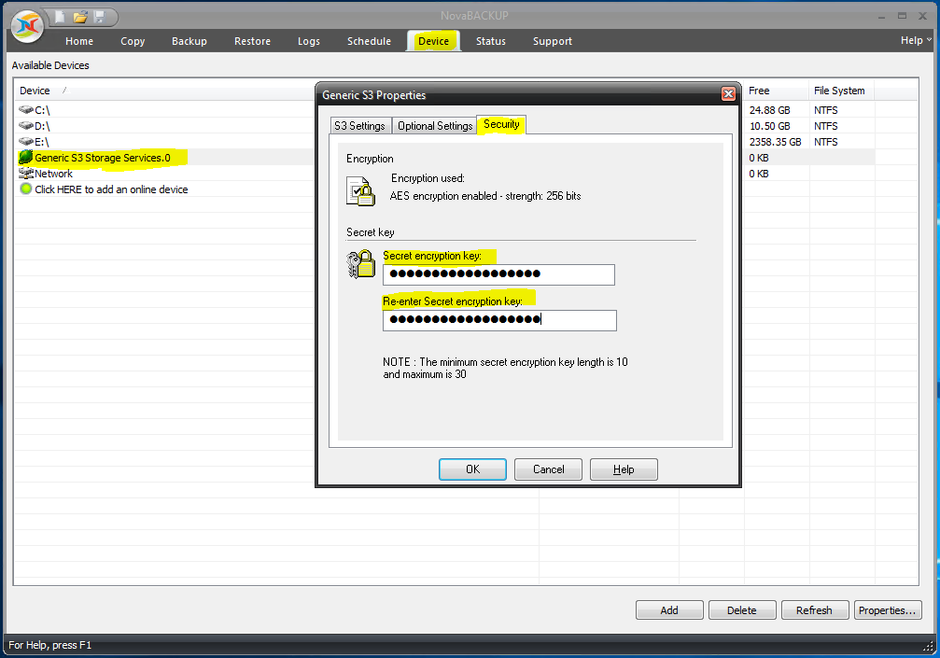This screenshot has height=658, width=940.
Task: Click the Secret encryption key field
Action: point(498,274)
